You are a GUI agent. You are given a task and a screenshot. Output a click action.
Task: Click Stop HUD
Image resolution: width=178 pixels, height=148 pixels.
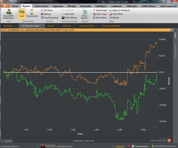point(68,14)
